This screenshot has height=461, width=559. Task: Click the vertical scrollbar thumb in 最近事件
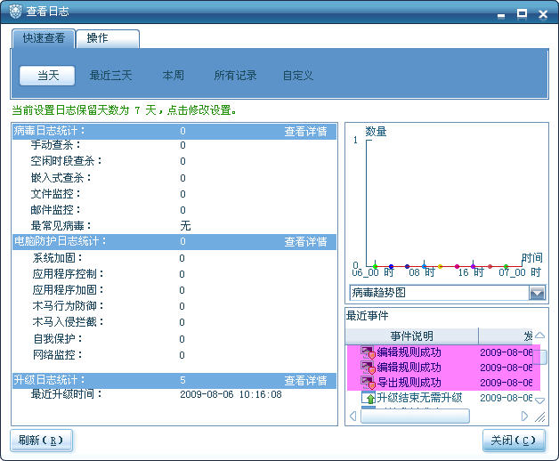pos(539,357)
